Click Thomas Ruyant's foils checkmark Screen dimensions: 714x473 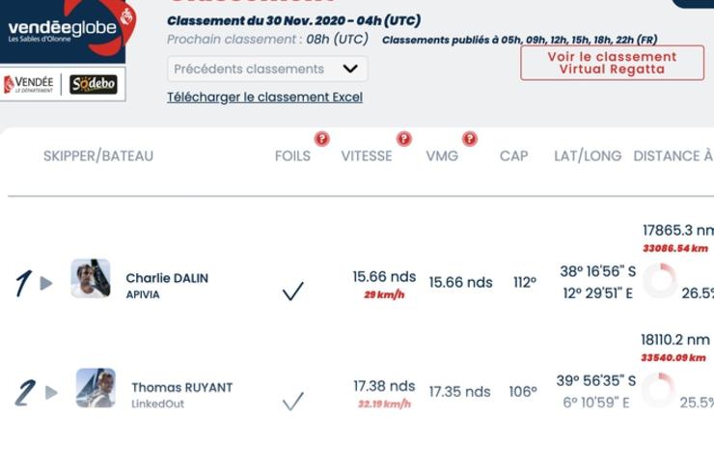click(x=292, y=401)
